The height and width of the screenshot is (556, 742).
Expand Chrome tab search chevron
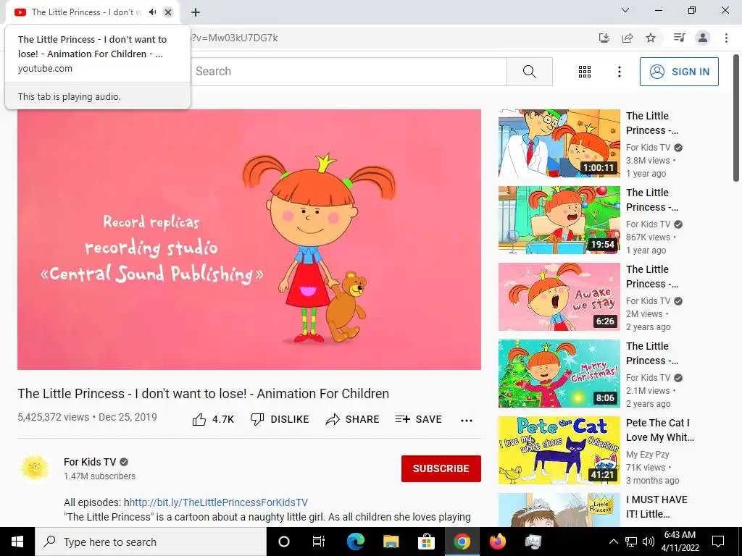(625, 10)
